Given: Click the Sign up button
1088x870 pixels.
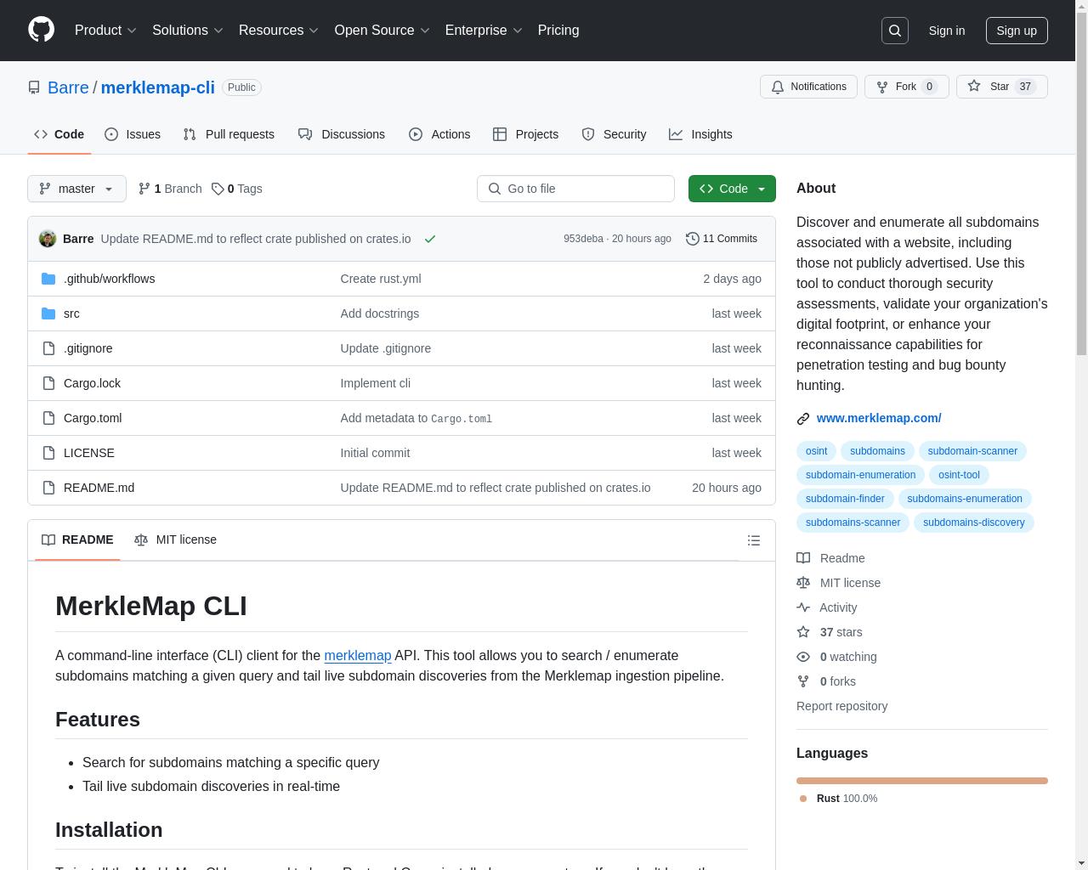Looking at the screenshot, I should pos(1017,31).
